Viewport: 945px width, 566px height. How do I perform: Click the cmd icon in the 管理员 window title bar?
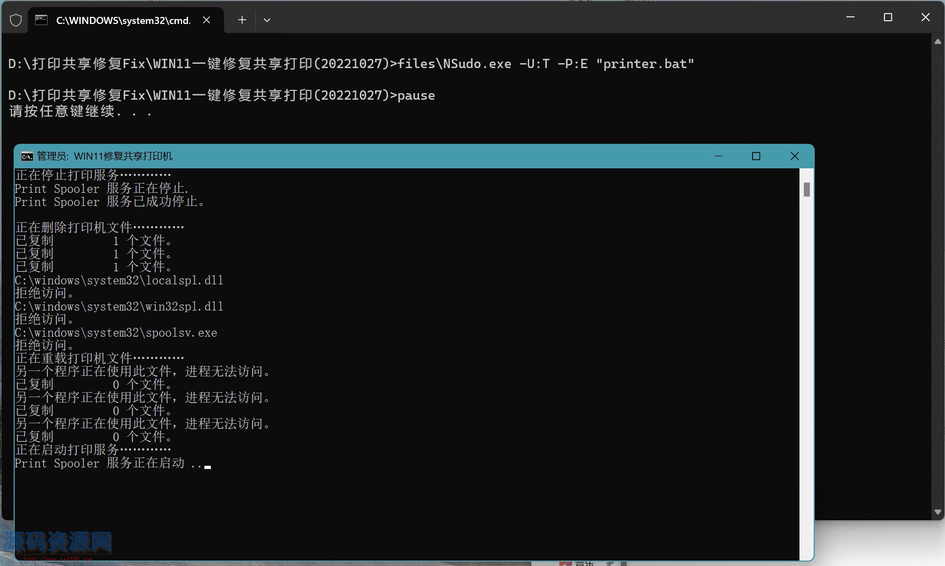coord(26,156)
